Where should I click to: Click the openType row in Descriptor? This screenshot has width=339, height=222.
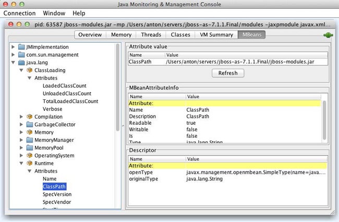coord(228,173)
